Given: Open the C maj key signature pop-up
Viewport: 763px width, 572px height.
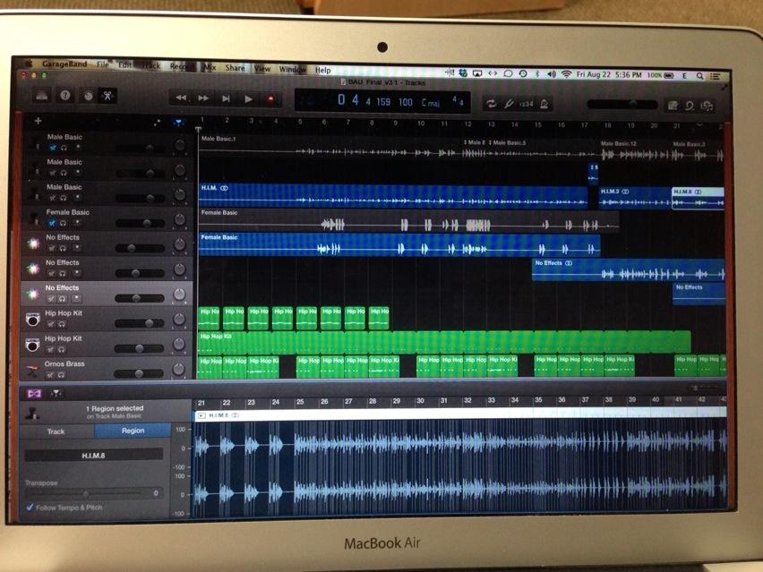Looking at the screenshot, I should point(431,103).
